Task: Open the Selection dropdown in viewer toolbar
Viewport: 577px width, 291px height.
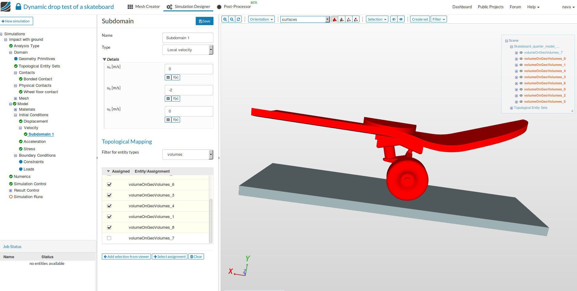Action: (x=377, y=19)
